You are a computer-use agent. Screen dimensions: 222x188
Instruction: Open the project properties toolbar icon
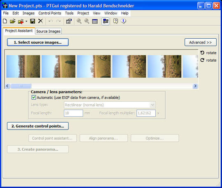(69, 21)
